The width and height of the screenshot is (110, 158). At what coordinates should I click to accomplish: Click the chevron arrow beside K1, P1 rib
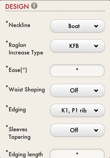pyautogui.click(x=96, y=110)
